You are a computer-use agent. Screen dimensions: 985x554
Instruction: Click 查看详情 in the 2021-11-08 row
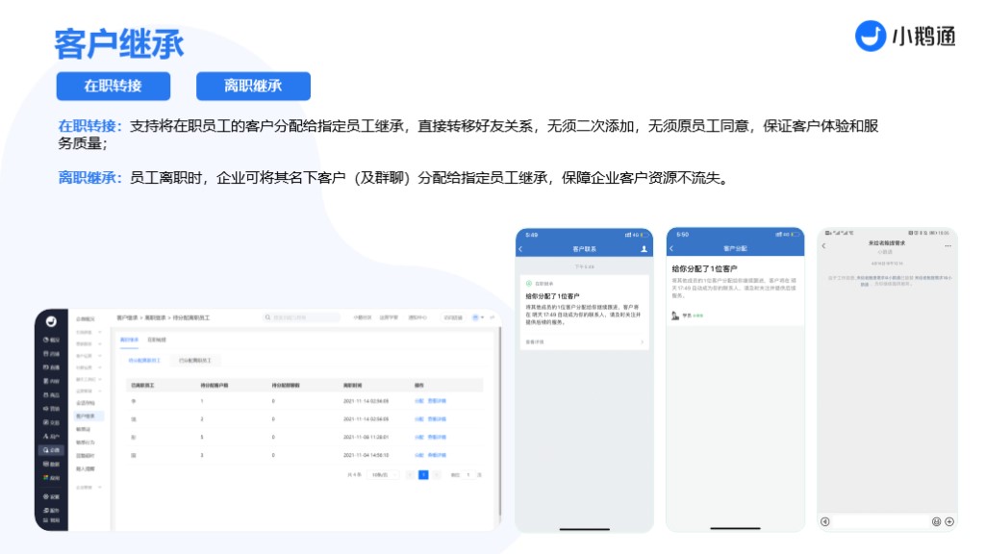tap(438, 438)
